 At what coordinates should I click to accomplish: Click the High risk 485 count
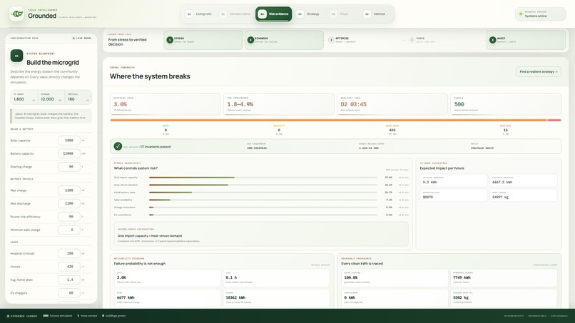pos(392,130)
